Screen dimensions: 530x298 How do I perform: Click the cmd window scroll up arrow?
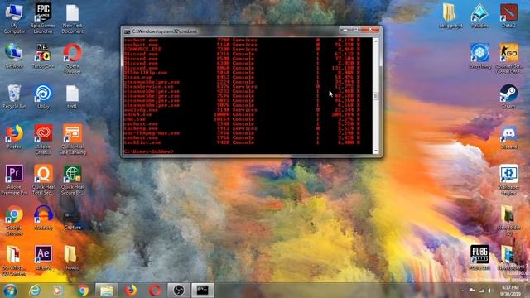(375, 41)
